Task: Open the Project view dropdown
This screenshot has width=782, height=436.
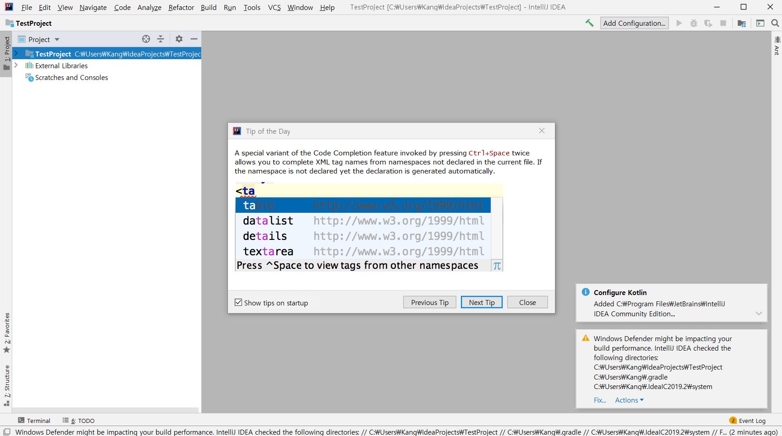Action: (x=57, y=39)
